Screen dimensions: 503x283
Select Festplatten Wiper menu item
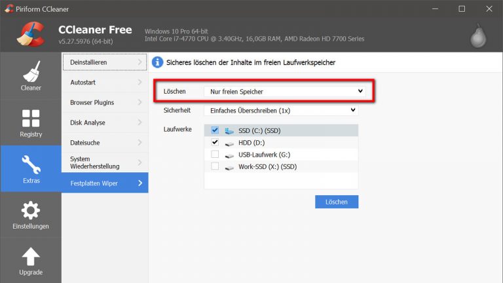point(105,183)
